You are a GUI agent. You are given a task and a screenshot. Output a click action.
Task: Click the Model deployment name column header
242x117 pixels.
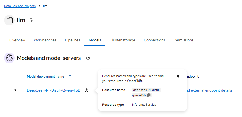click(x=45, y=76)
